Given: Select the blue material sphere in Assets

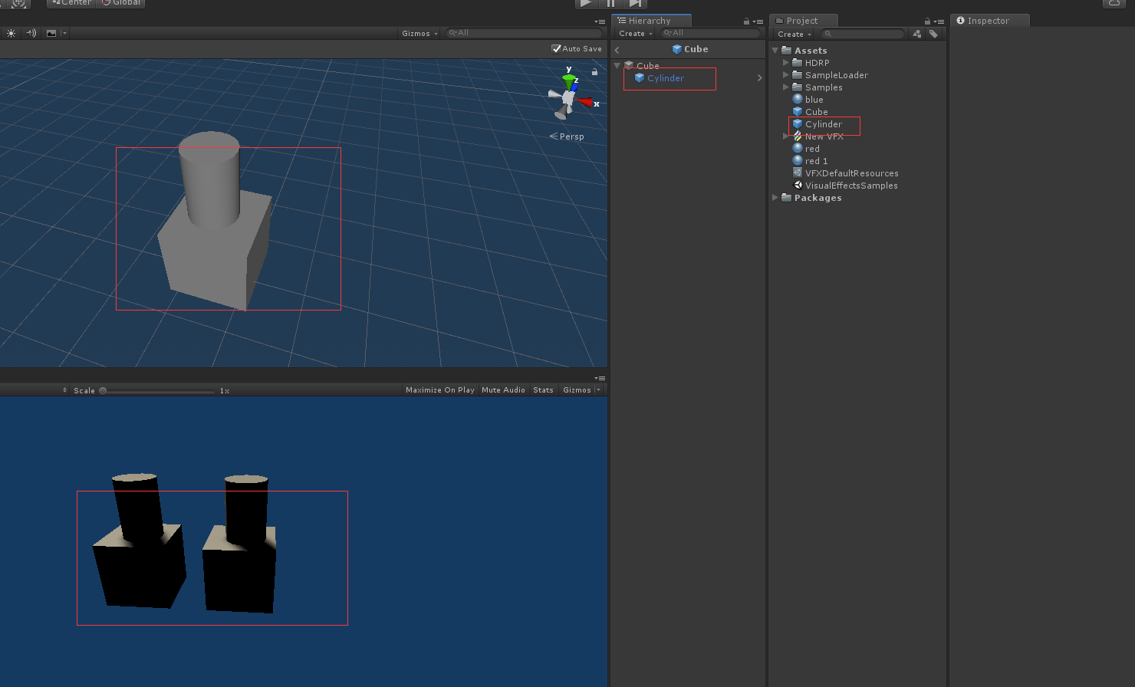Looking at the screenshot, I should point(815,99).
